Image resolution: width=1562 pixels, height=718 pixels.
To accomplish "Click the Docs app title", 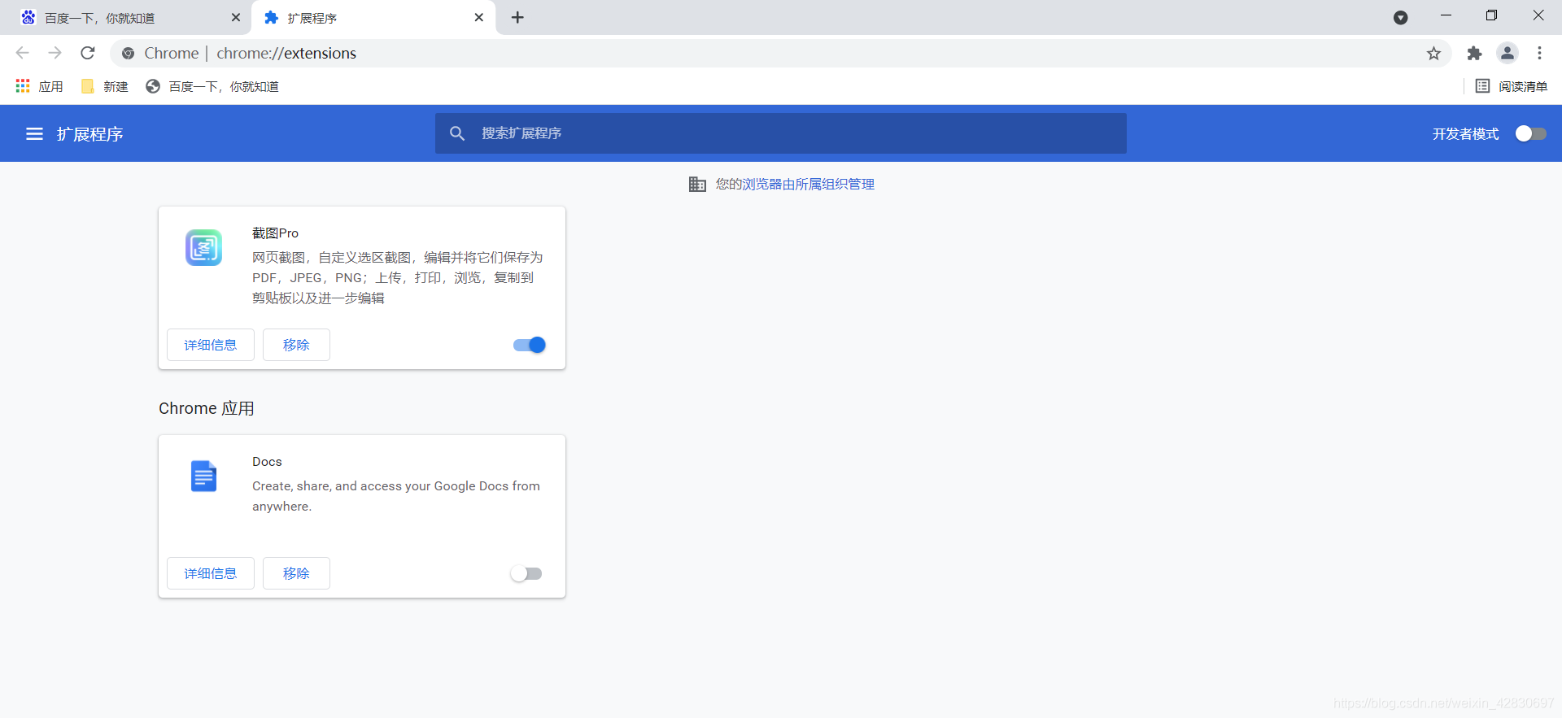I will (267, 462).
